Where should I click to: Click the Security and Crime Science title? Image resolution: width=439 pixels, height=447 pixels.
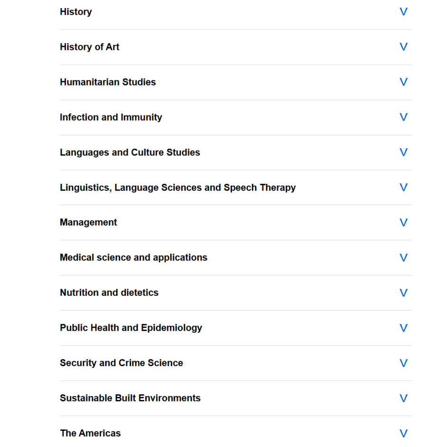pos(121,363)
